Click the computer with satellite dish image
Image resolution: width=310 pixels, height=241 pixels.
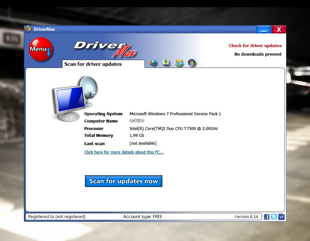(x=75, y=99)
